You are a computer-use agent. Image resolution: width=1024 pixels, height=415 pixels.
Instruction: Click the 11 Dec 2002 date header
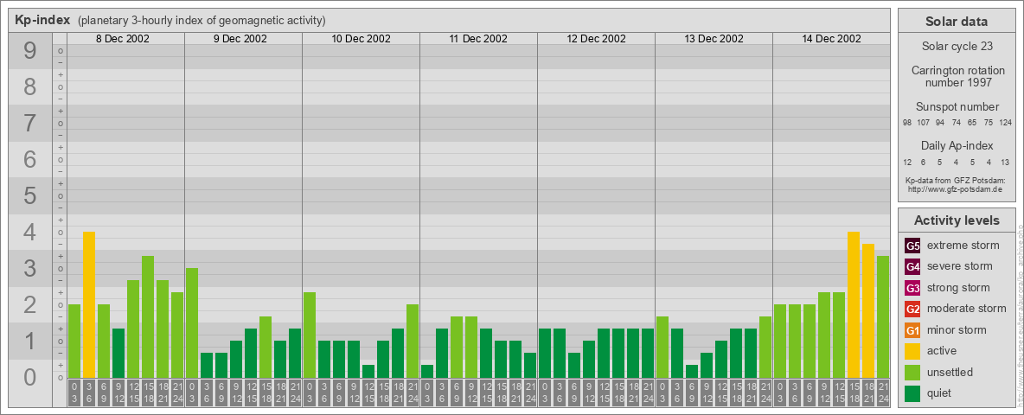[478, 39]
